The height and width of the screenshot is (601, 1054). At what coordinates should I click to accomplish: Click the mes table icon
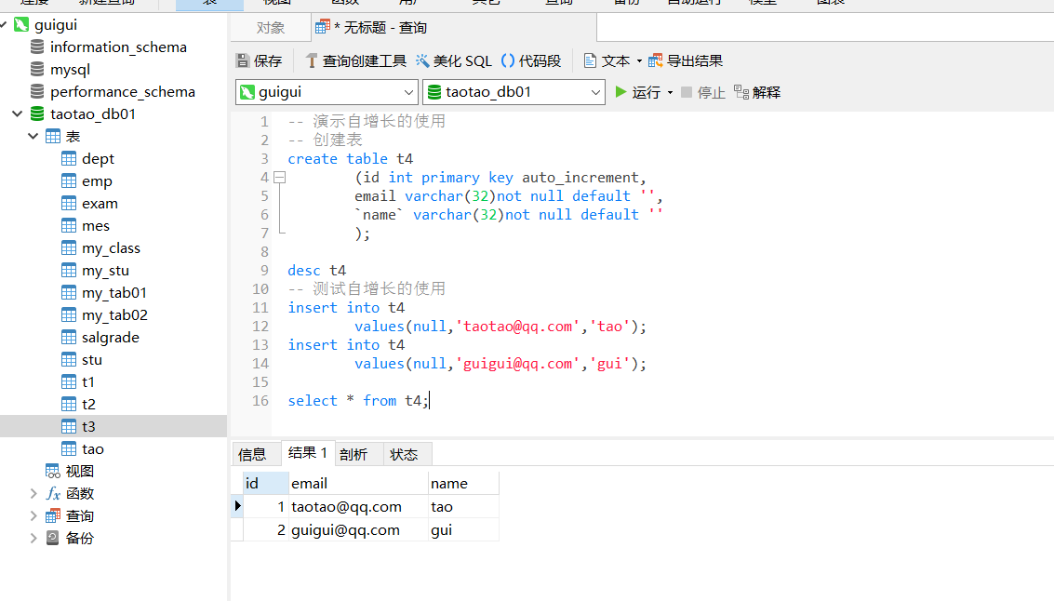[x=69, y=226]
